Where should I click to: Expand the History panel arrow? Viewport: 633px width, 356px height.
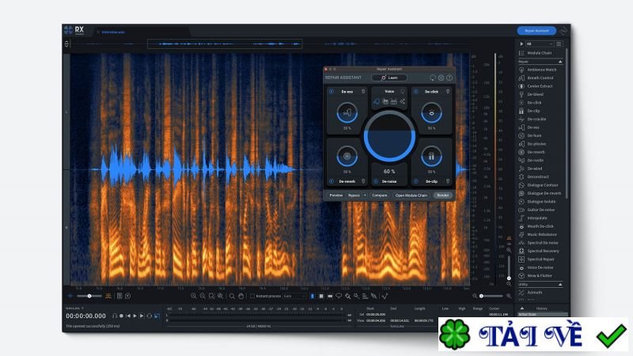(522, 308)
